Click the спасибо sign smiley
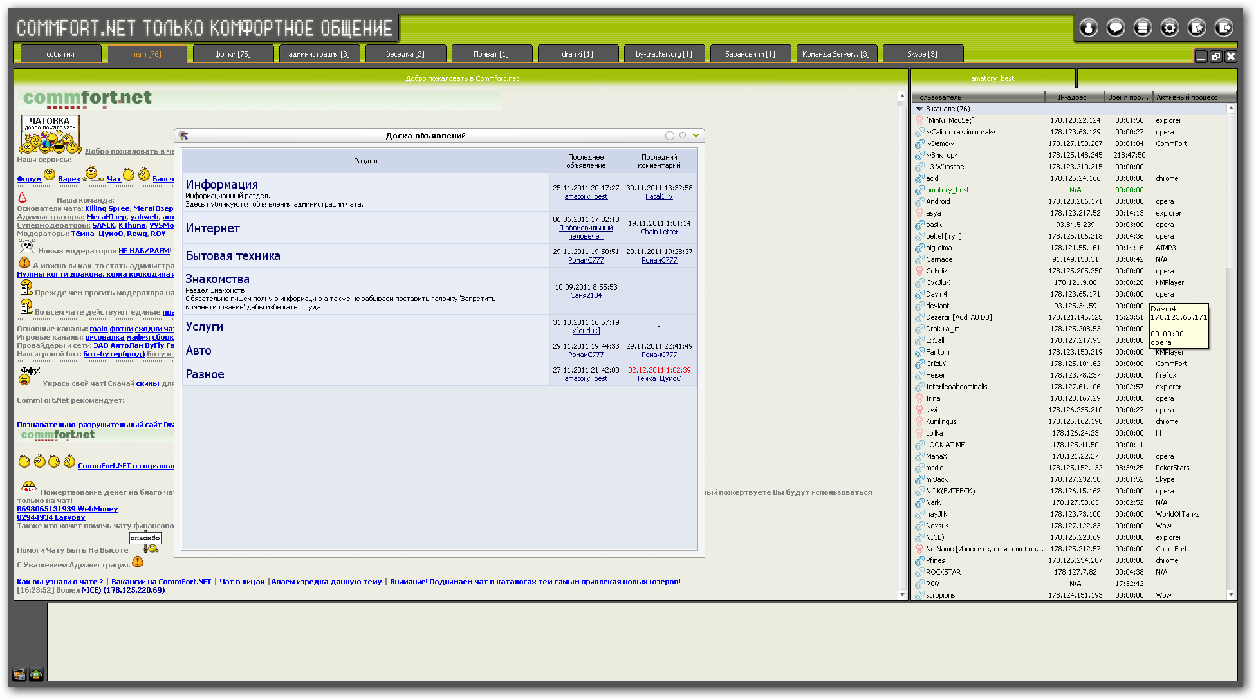Viewport: 1256px width, 700px height. click(x=146, y=542)
